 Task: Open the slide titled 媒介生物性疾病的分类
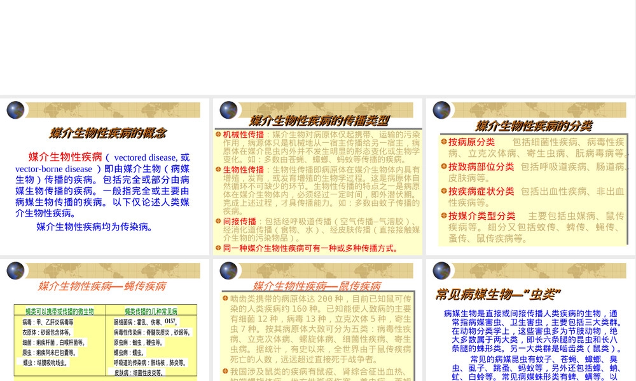click(530, 177)
